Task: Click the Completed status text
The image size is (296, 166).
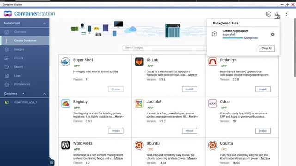Action: click(251, 38)
